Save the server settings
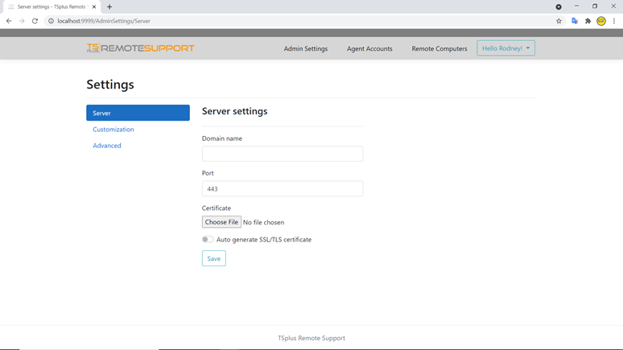 pyautogui.click(x=213, y=258)
